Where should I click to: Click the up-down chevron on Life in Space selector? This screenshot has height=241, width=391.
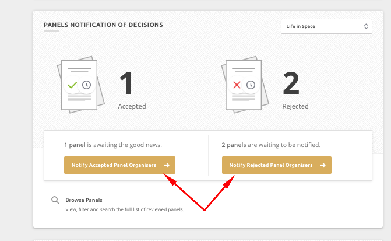click(366, 26)
